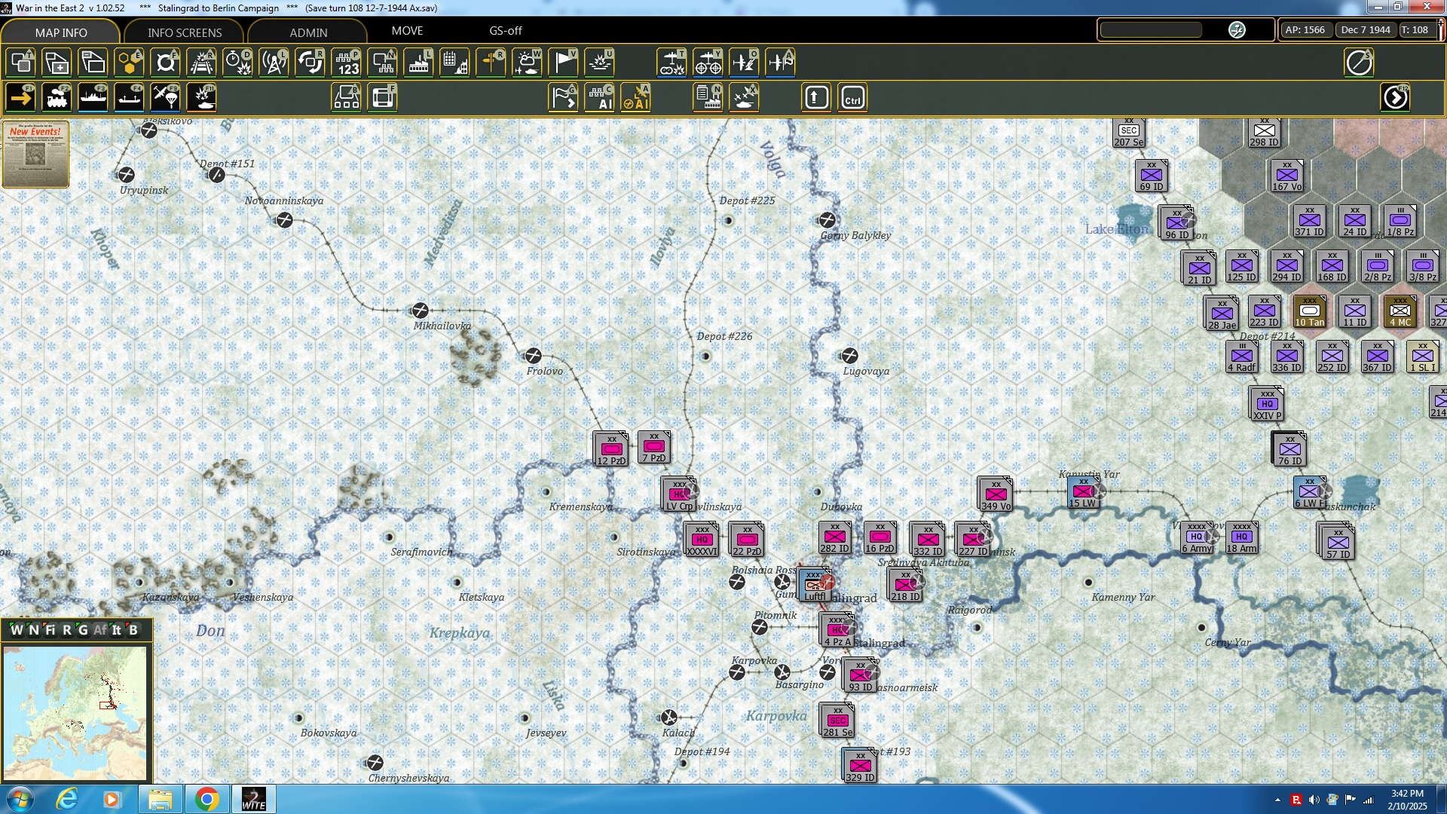Switch to the INFO SCREENS tab
Screen dimensions: 1447x814
click(x=183, y=32)
